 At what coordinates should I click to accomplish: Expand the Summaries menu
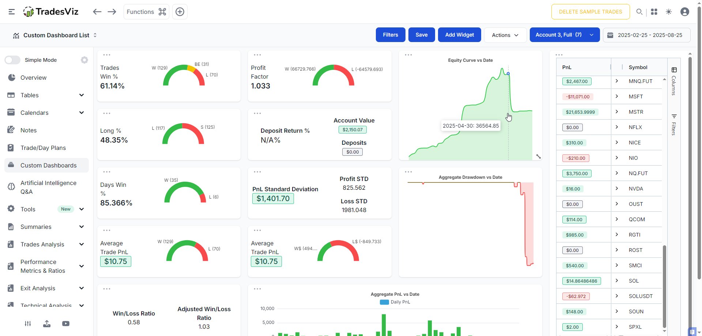(46, 227)
